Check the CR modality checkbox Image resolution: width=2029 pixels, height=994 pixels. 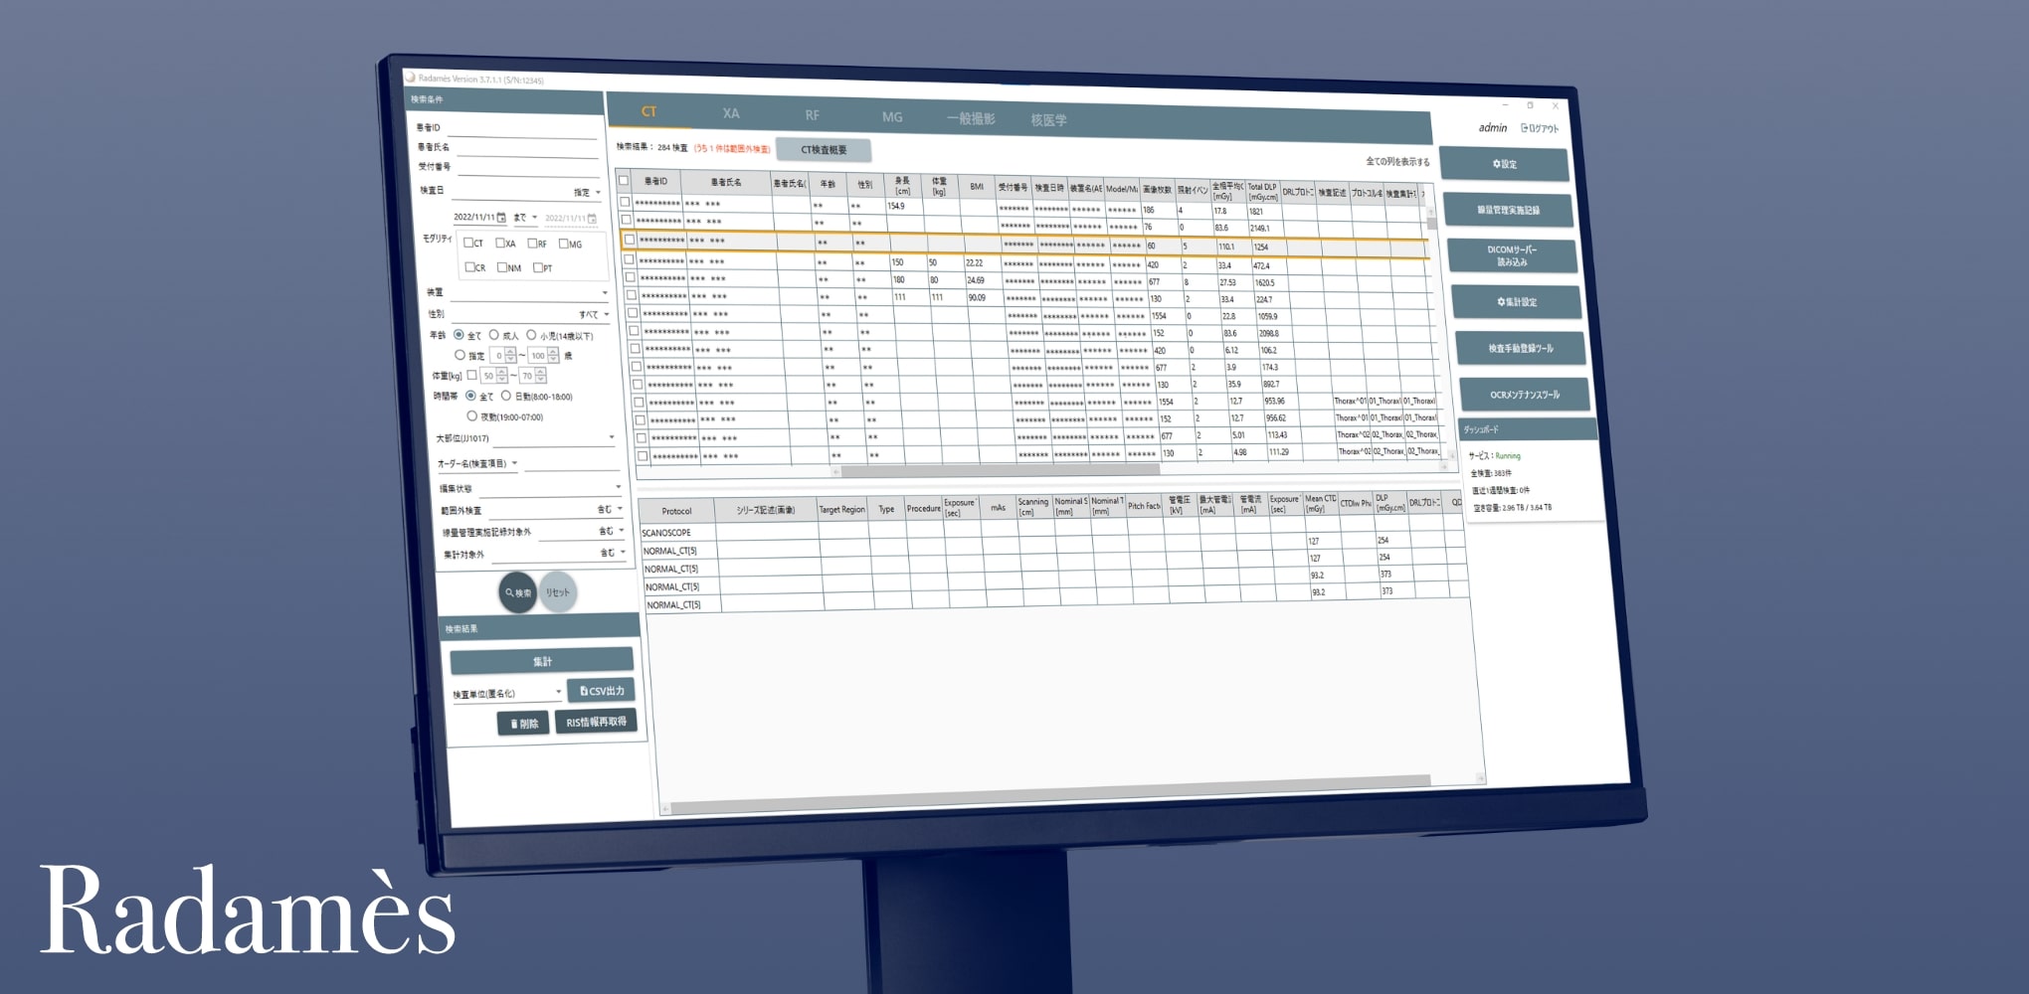click(470, 266)
